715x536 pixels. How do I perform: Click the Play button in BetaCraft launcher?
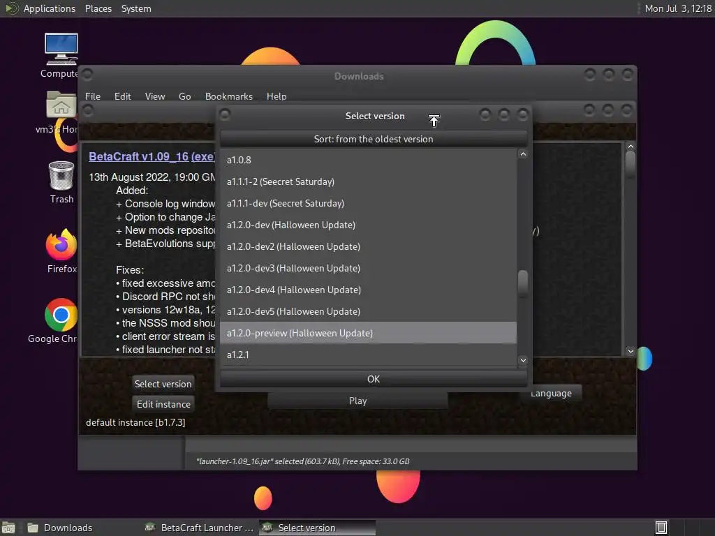click(357, 401)
